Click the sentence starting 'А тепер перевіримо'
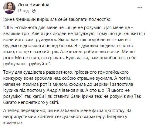The width and height of the screenshot is (149, 128). [64, 110]
